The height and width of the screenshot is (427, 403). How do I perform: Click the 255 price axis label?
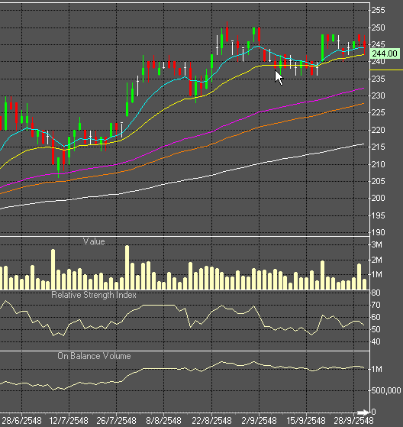tap(379, 11)
